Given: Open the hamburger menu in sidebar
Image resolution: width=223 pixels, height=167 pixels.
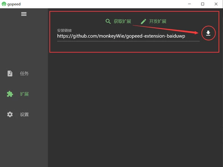Looking at the screenshot, I should tap(24, 14).
